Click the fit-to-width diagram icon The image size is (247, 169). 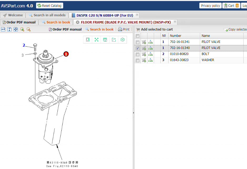[x=3, y=29]
